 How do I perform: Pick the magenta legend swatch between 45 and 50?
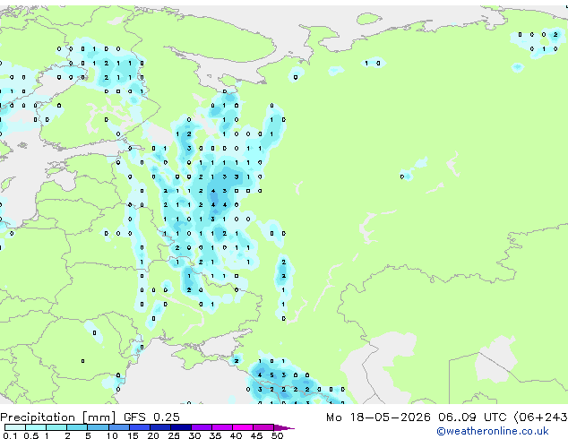263,427
